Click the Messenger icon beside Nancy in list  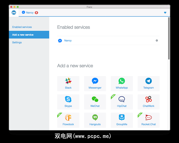tap(60, 40)
